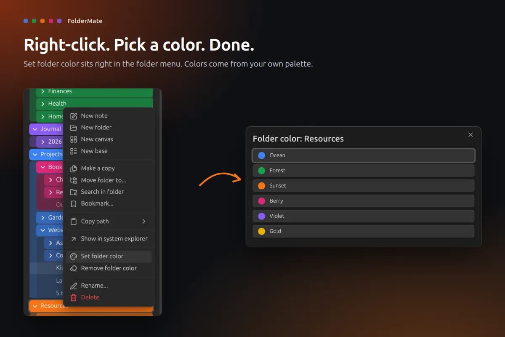Expand the Health folder chevron
The width and height of the screenshot is (505, 337).
[43, 104]
